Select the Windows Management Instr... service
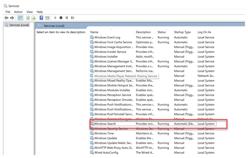 [153, 66]
